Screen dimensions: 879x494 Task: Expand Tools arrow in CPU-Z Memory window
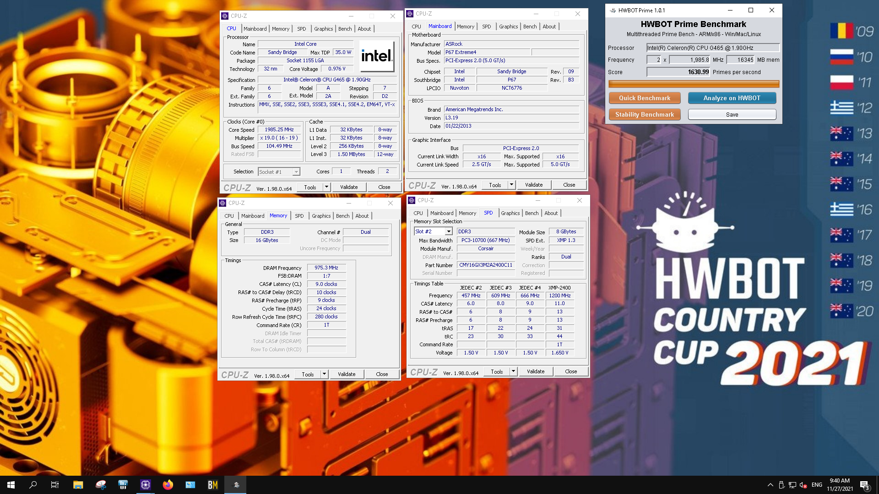324,374
